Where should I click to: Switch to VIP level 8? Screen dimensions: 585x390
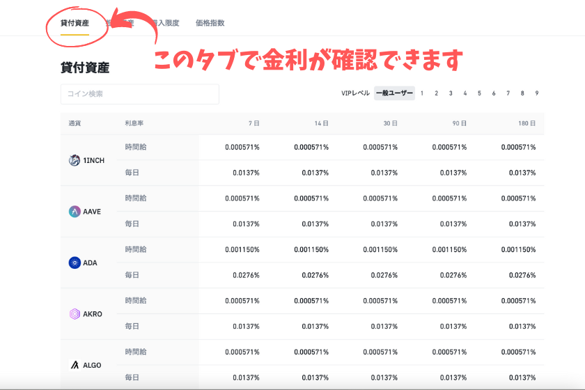point(522,93)
